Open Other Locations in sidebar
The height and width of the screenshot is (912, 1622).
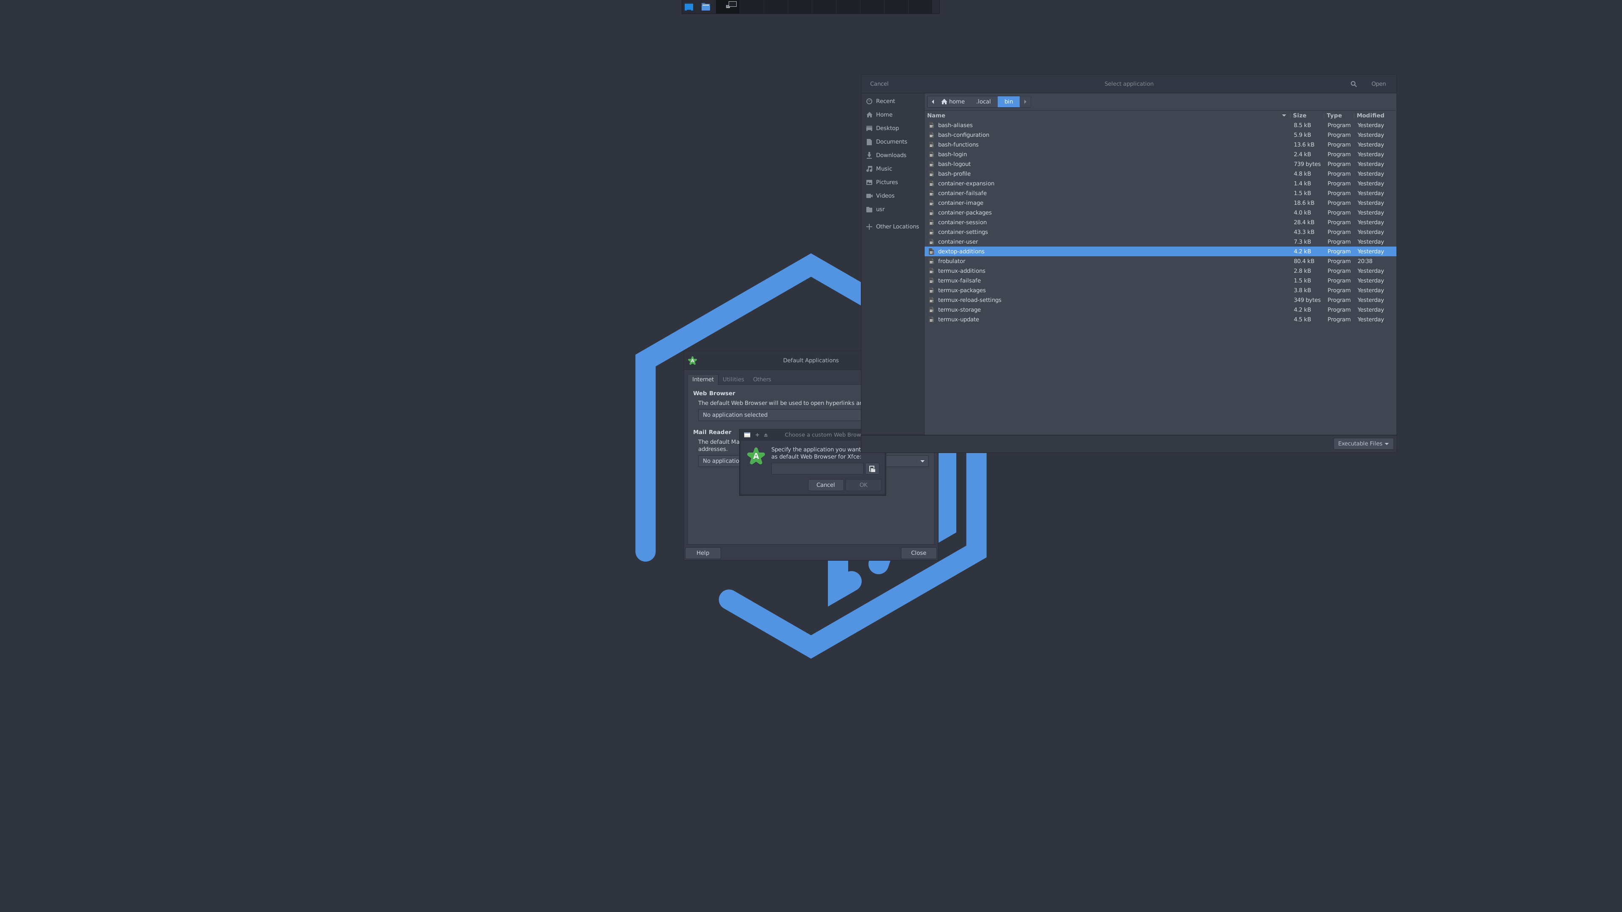coord(897,227)
